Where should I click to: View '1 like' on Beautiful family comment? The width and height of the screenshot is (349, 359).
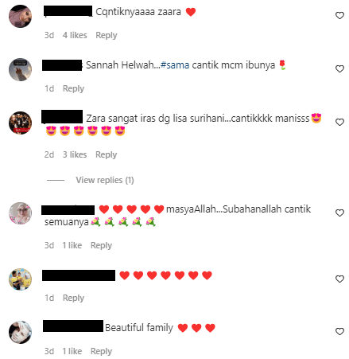click(72, 351)
